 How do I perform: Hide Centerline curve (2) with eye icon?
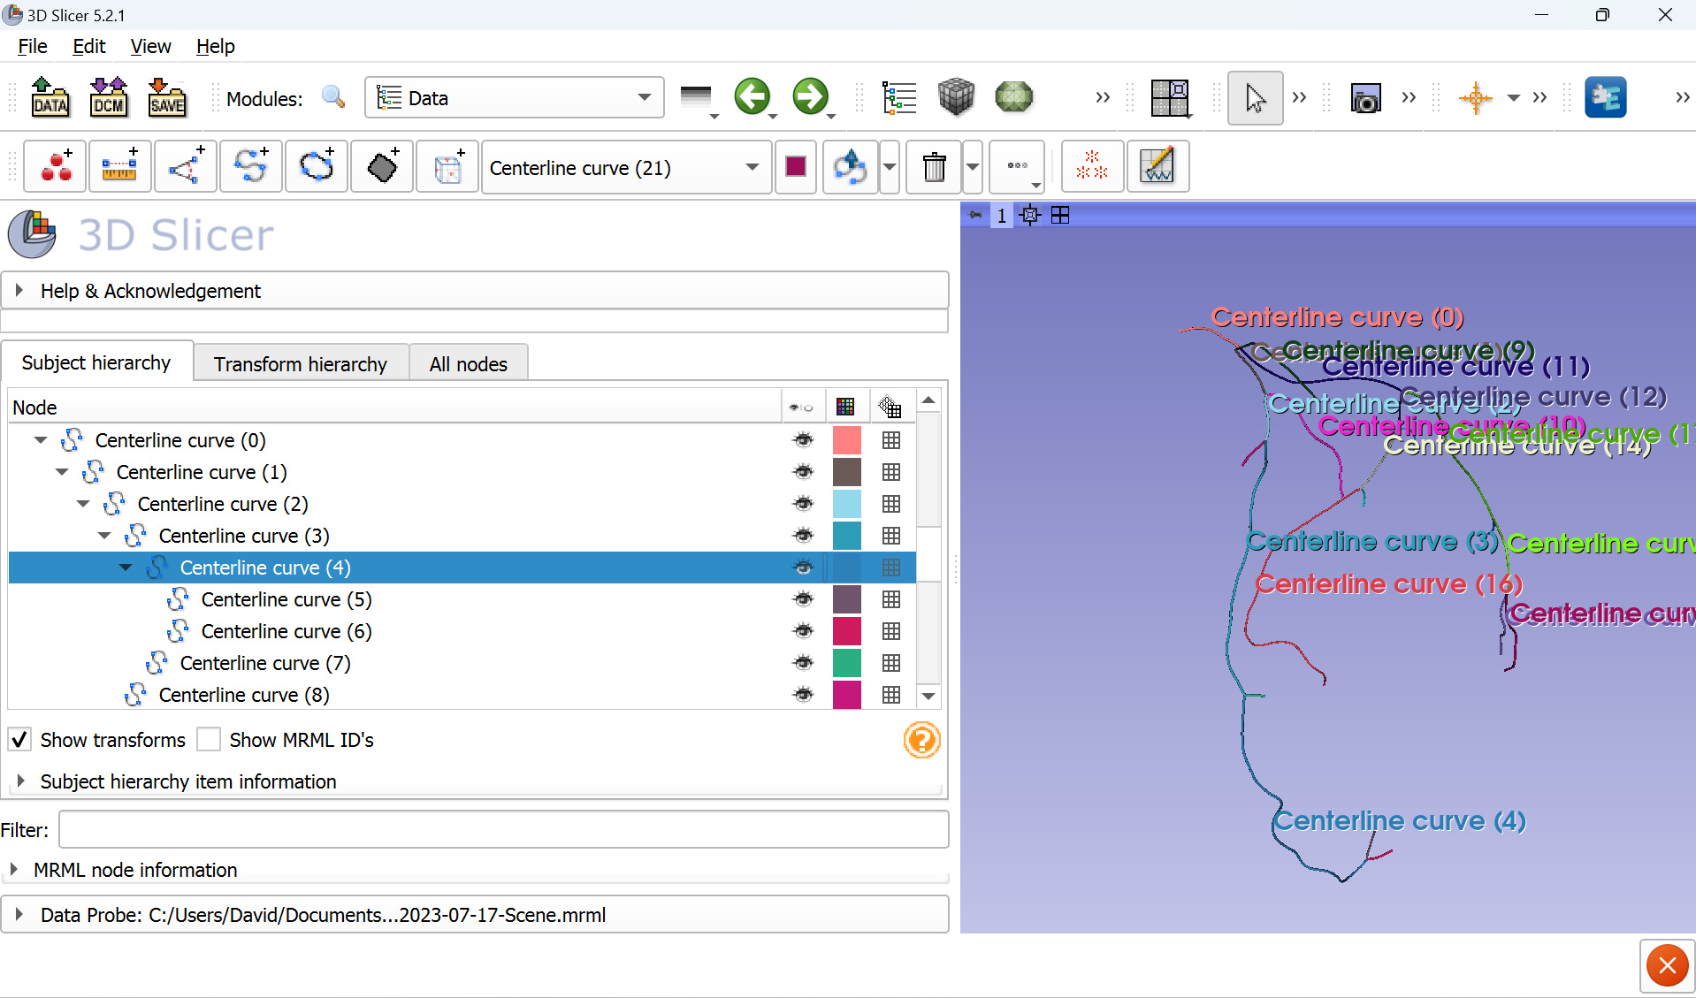click(803, 504)
